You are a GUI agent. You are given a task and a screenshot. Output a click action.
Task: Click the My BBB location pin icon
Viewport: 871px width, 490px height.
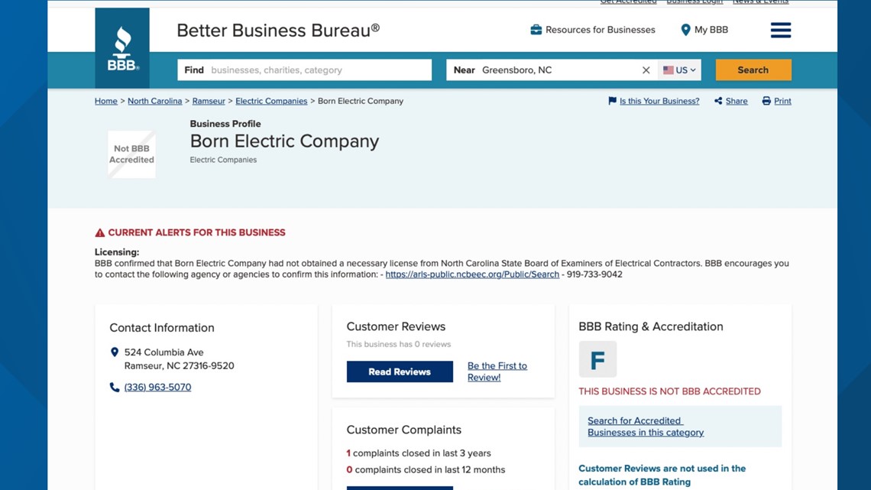(685, 30)
